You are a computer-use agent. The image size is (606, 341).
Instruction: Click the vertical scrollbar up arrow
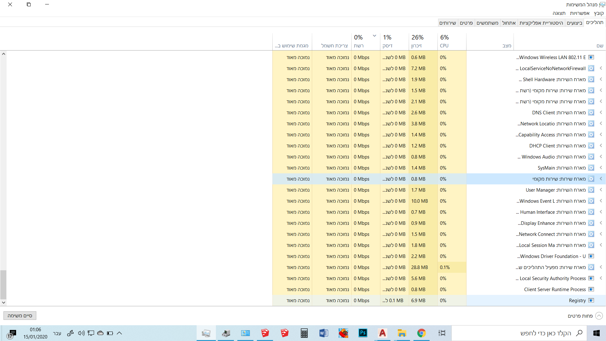coord(3,54)
